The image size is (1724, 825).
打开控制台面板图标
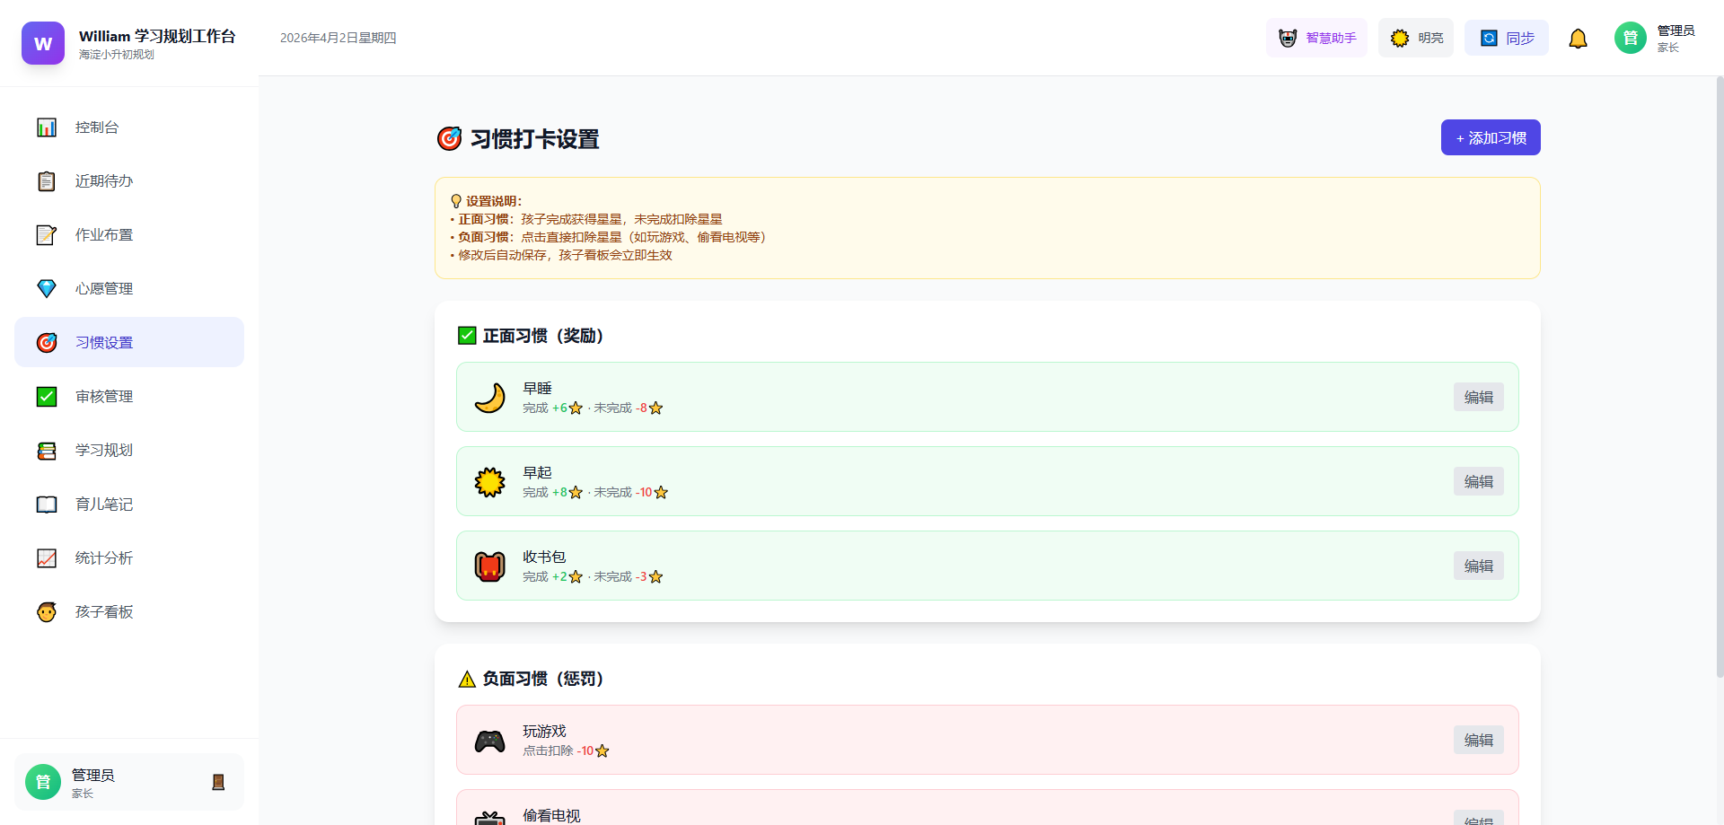point(46,127)
